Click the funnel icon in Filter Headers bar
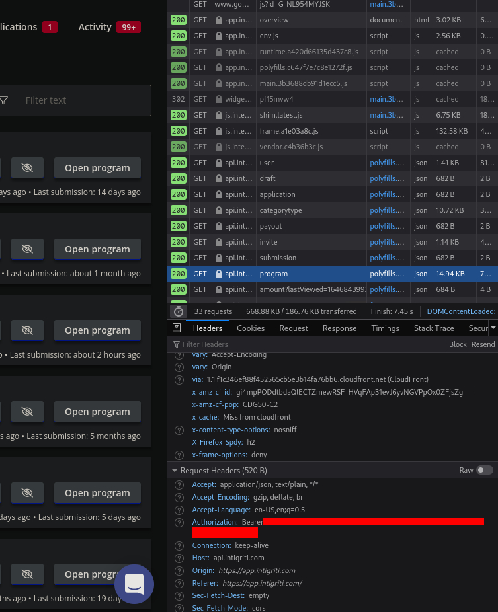 [x=177, y=344]
